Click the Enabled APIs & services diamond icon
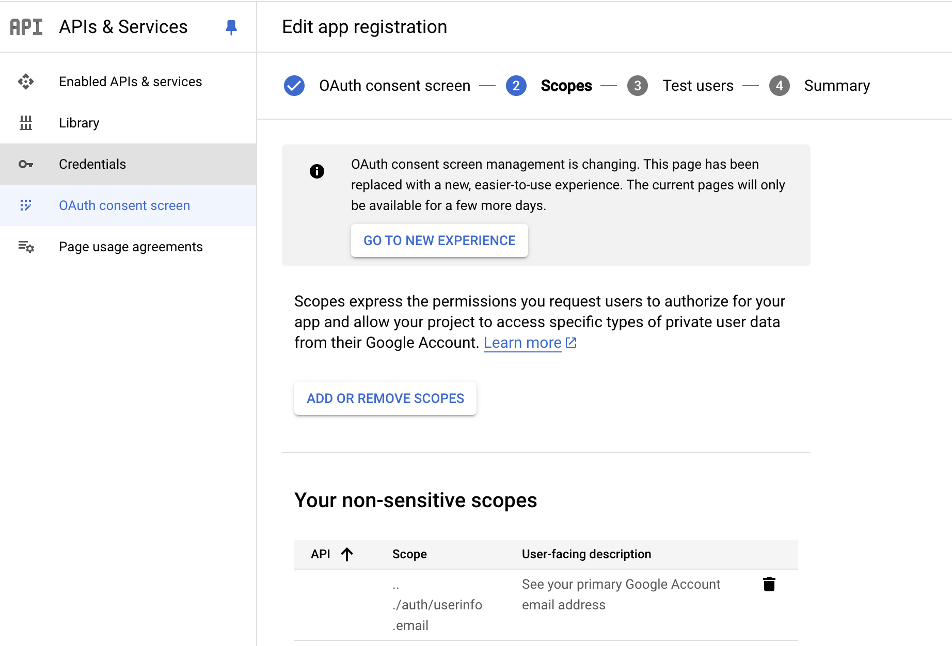 pos(26,82)
